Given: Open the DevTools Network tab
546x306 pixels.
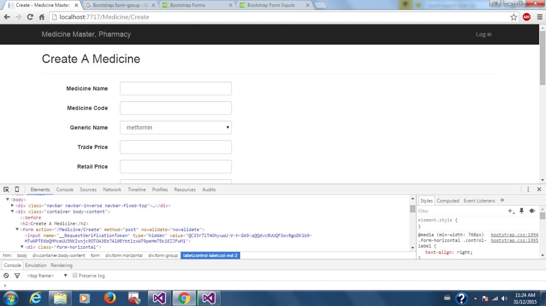Looking at the screenshot, I should 112,189.
